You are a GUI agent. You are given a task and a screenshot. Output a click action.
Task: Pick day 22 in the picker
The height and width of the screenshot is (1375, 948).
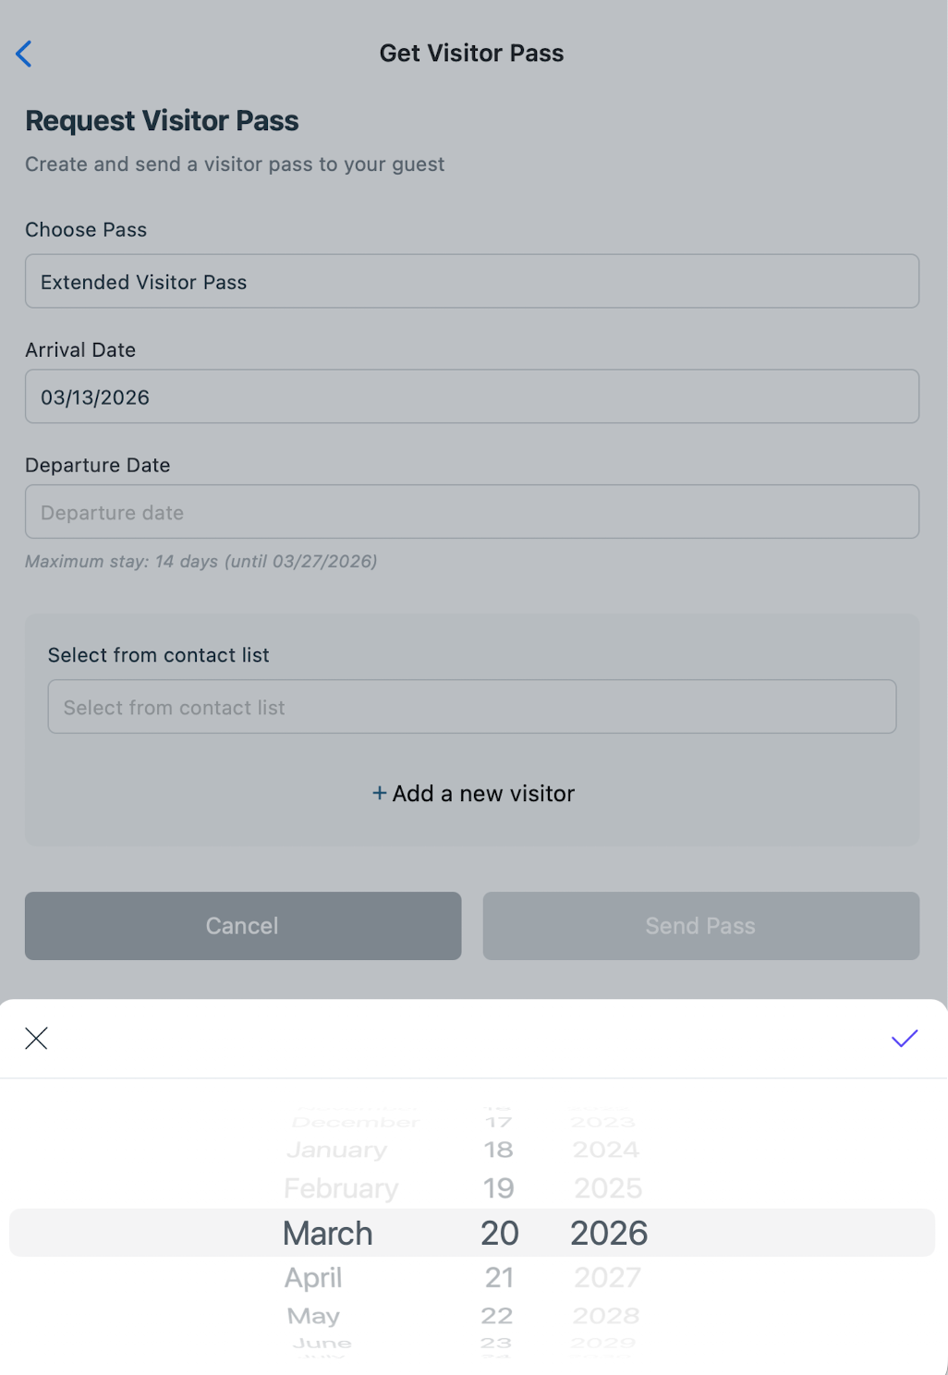point(497,1316)
